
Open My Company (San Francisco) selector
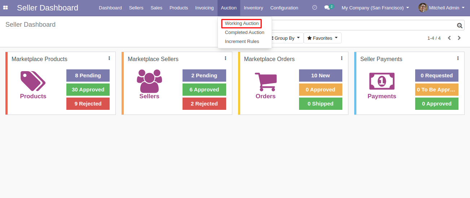[x=375, y=8]
